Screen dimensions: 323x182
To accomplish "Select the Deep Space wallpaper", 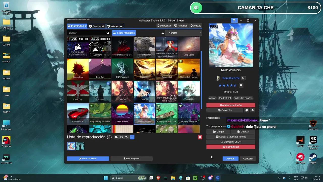I will [x=189, y=47].
